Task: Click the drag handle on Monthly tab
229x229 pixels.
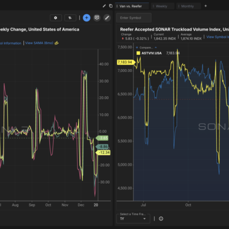Action: point(179,6)
